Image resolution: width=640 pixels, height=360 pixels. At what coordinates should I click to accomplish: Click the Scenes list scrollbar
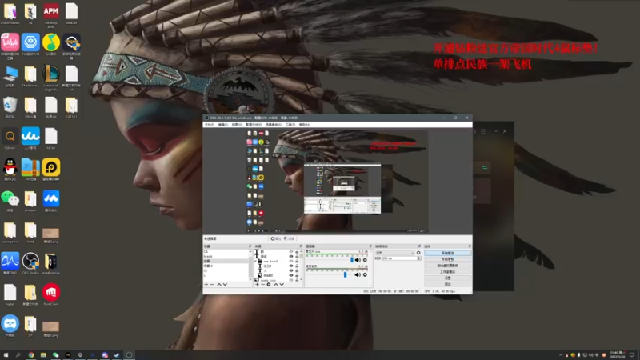click(x=250, y=266)
